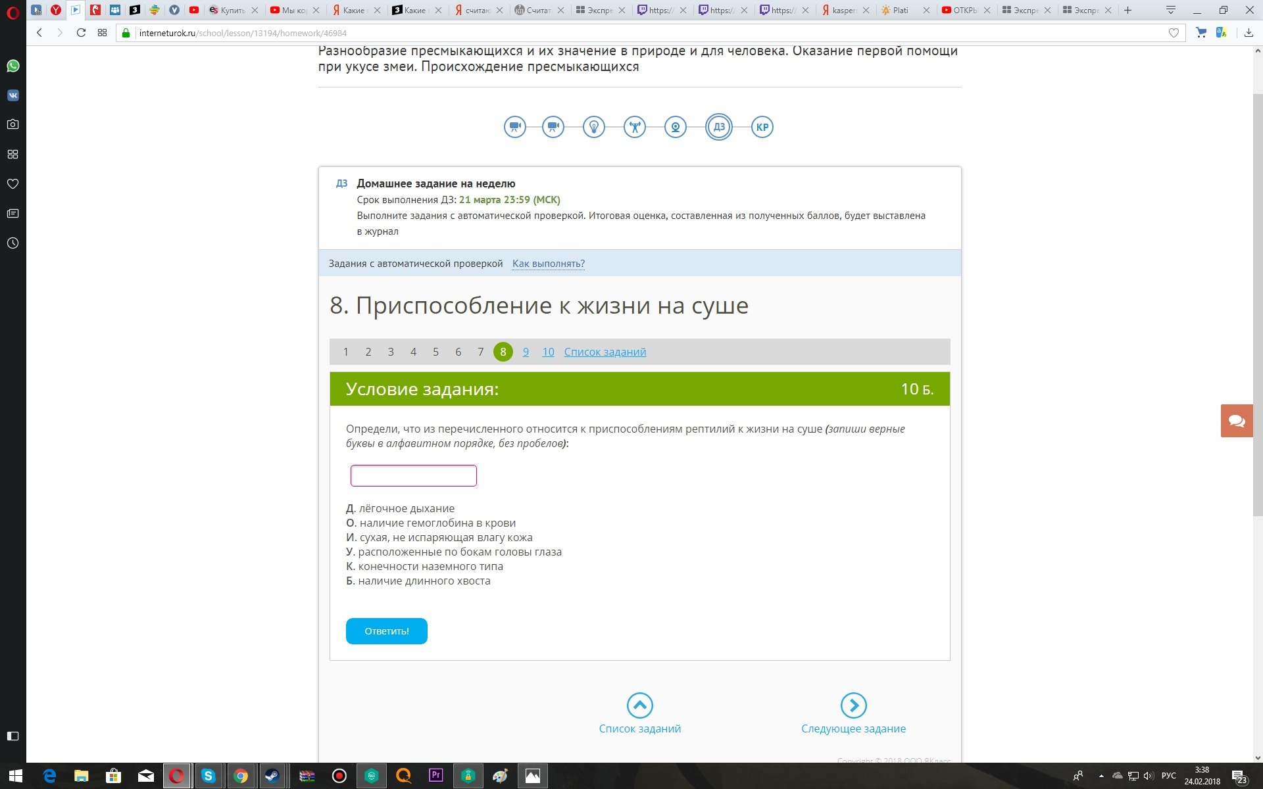The height and width of the screenshot is (789, 1263).
Task: Open personal news in Opera sidebar
Action: [x=13, y=213]
